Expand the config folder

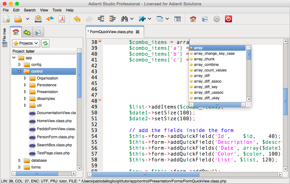pyautogui.click(x=20, y=65)
